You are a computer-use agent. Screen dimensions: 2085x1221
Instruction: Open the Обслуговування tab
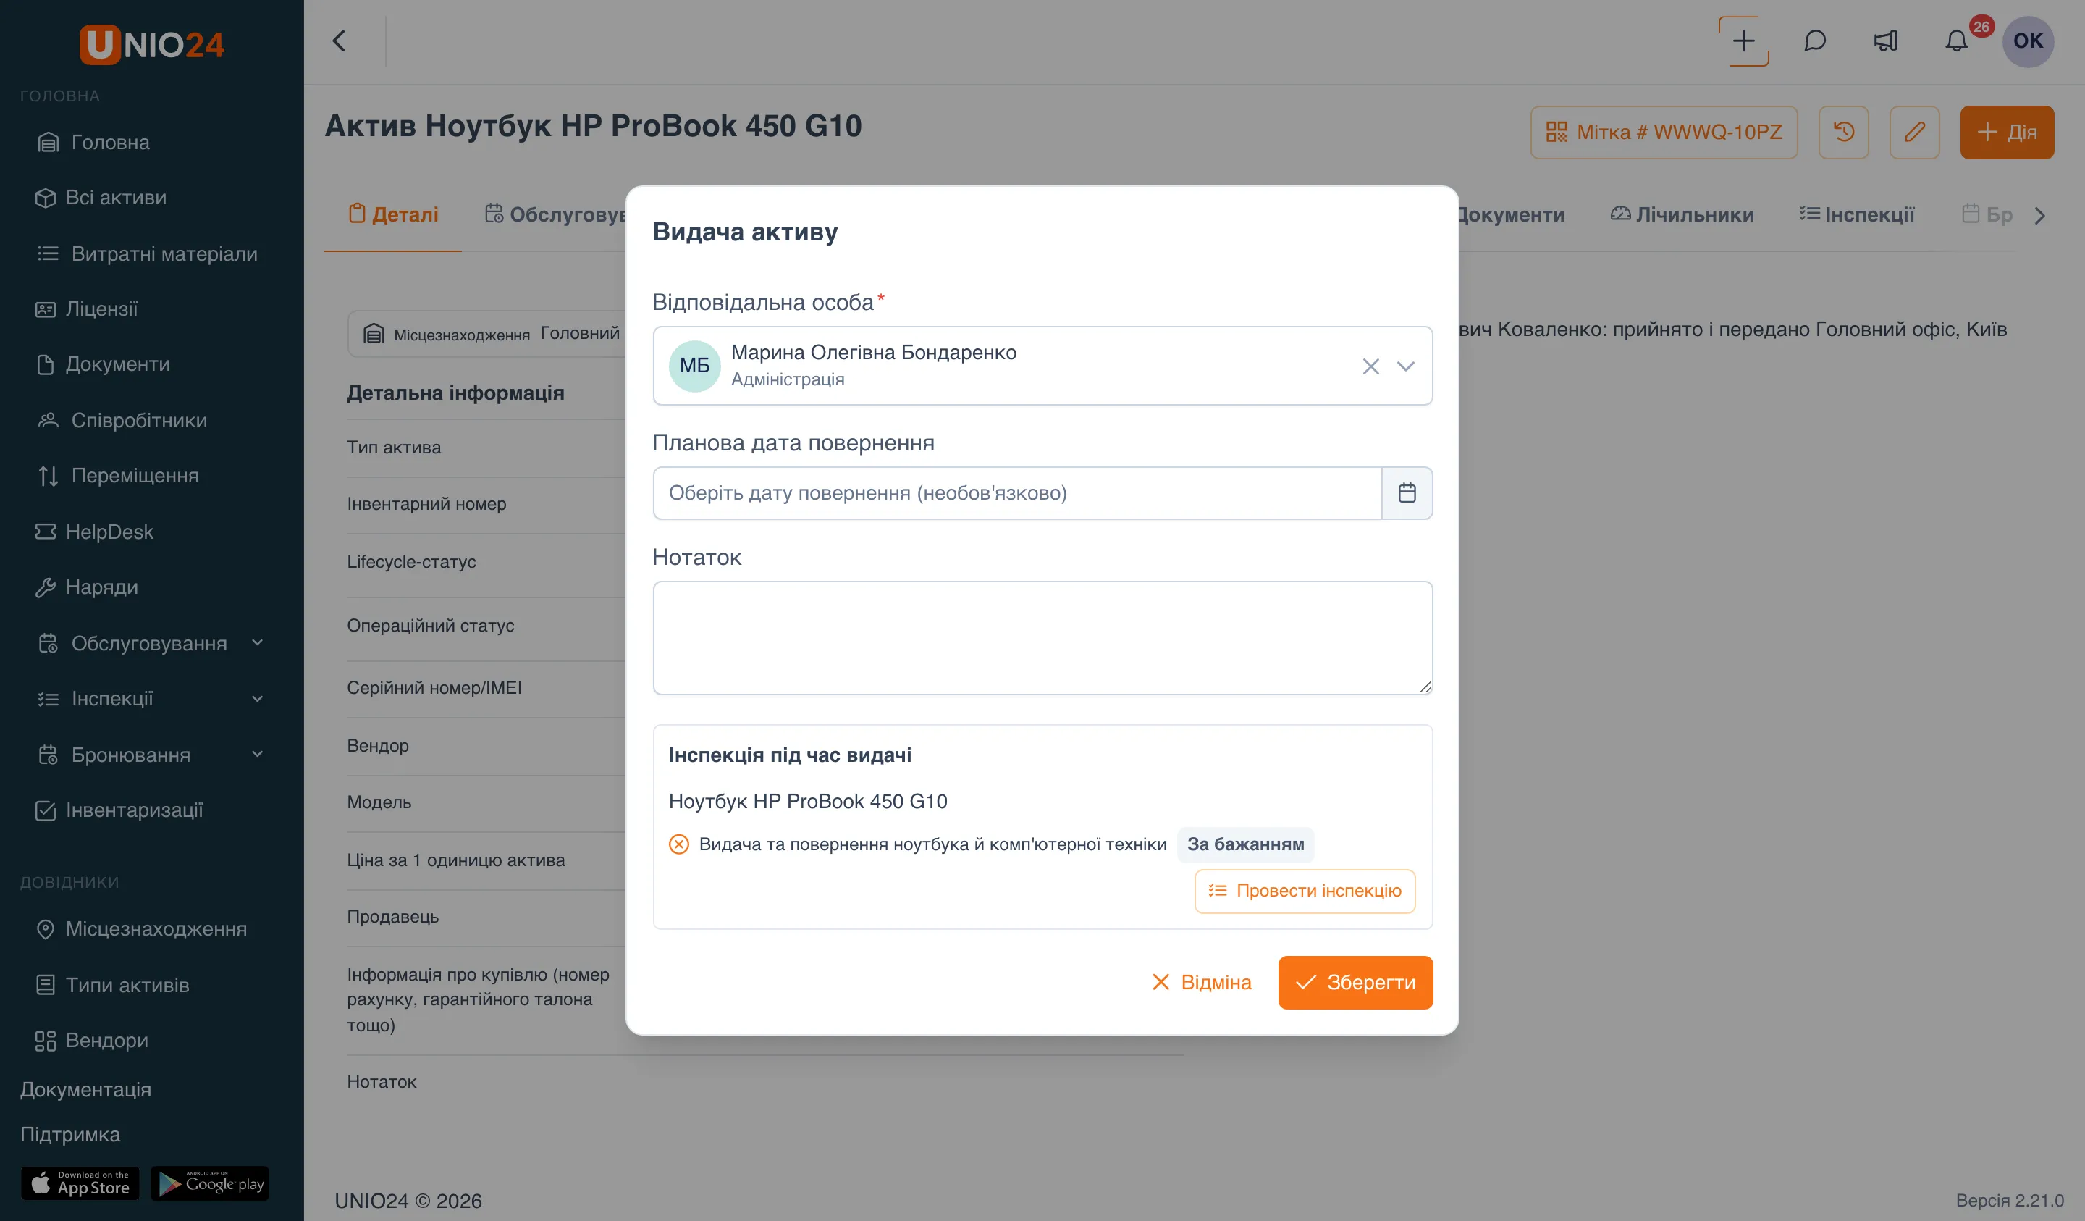coord(555,214)
